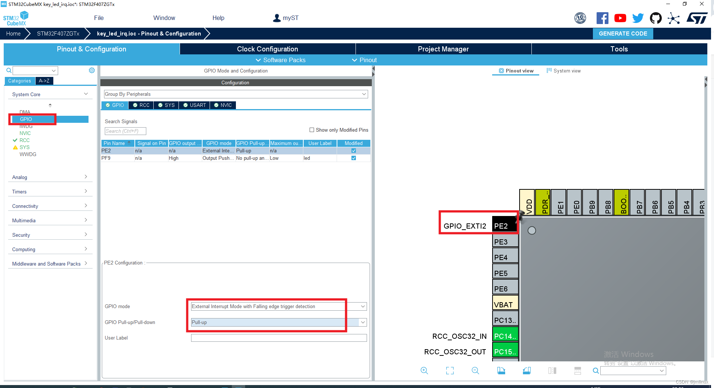Image resolution: width=714 pixels, height=388 pixels.
Task: Open the YouTube icon link
Action: coord(620,18)
